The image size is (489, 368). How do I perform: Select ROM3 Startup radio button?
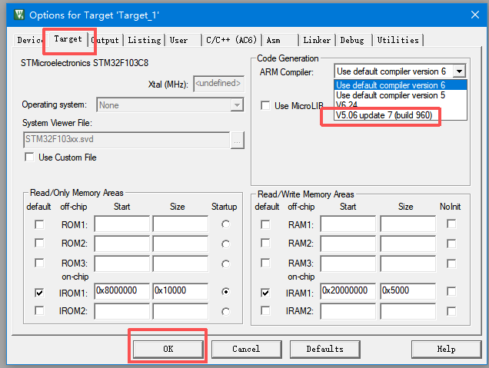[x=225, y=264]
